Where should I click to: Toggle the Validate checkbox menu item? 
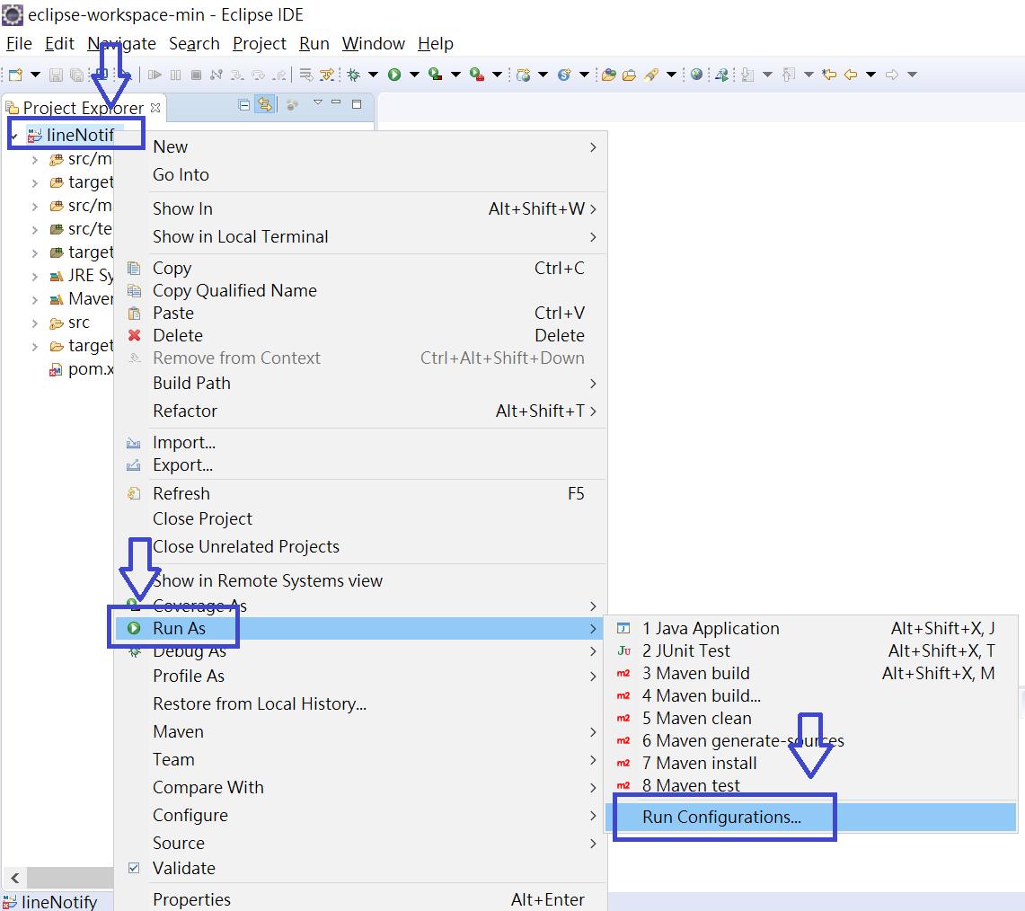click(134, 868)
